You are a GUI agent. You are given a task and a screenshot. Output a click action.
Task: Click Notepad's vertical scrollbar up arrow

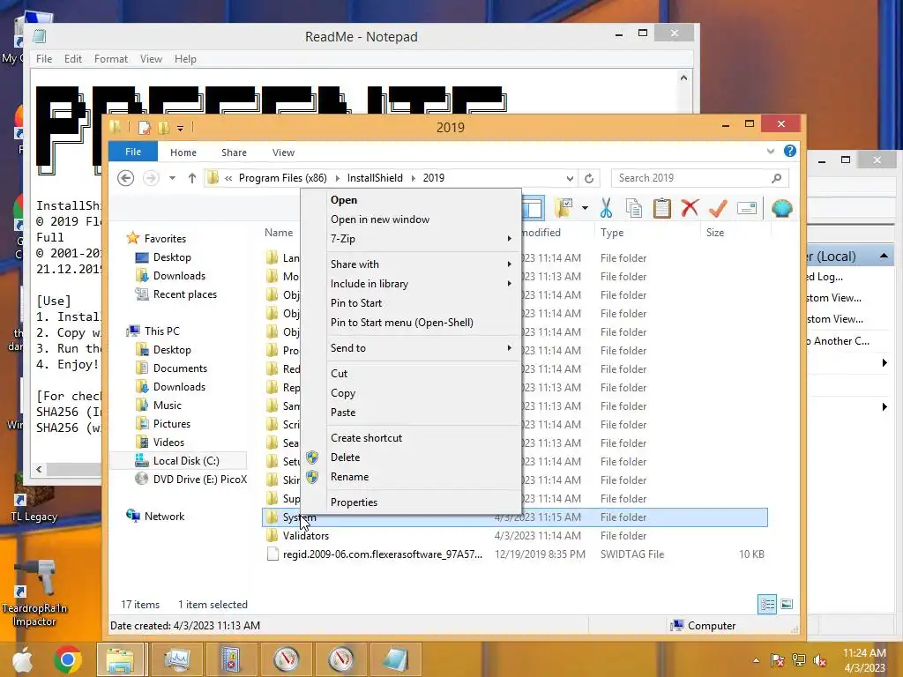coord(683,78)
